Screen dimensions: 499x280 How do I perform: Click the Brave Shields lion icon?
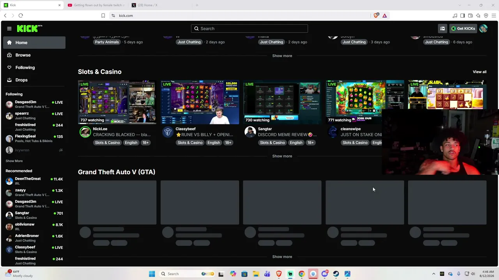(376, 16)
